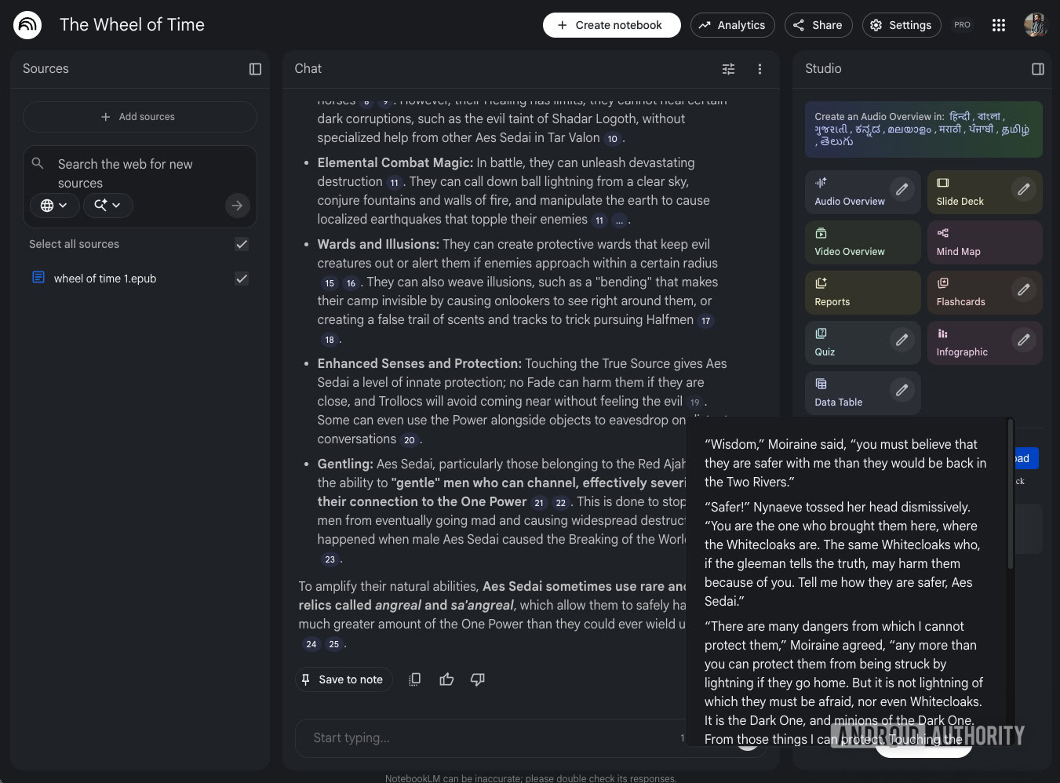
Task: Click Save to note
Action: (x=342, y=679)
